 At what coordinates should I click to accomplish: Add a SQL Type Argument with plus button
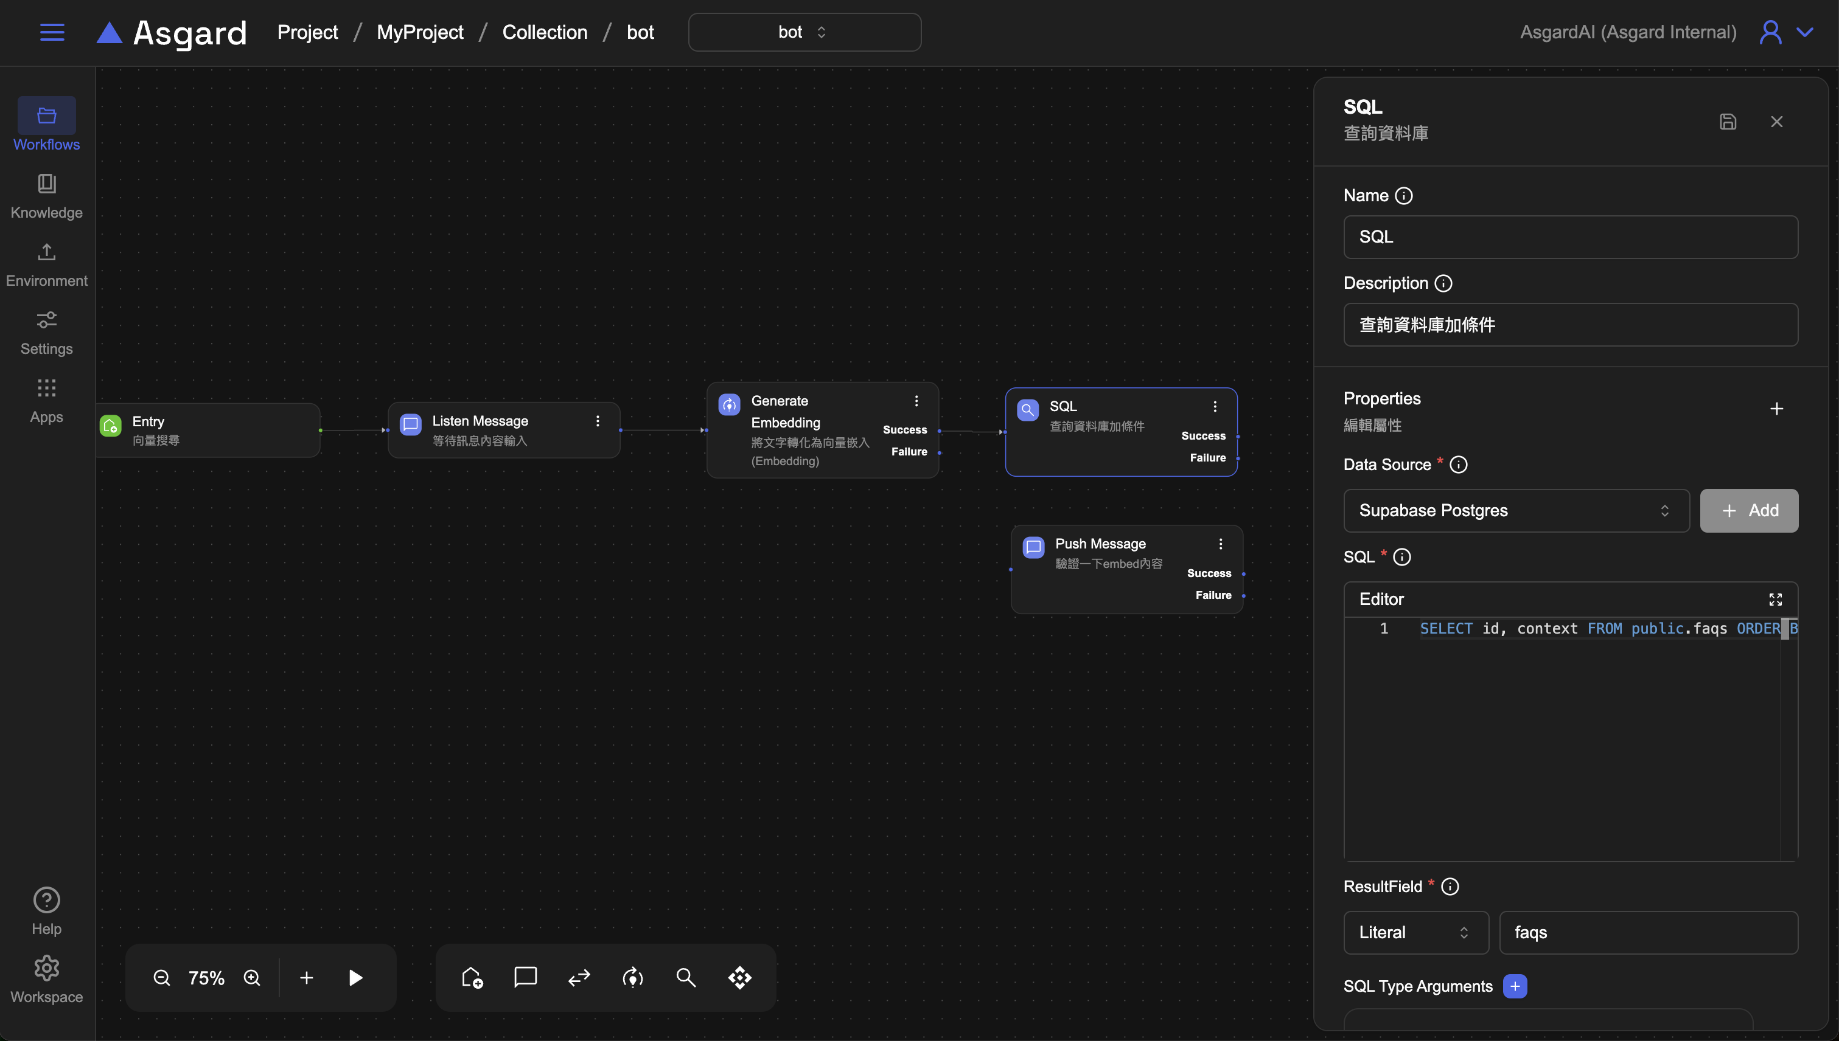pyautogui.click(x=1515, y=986)
